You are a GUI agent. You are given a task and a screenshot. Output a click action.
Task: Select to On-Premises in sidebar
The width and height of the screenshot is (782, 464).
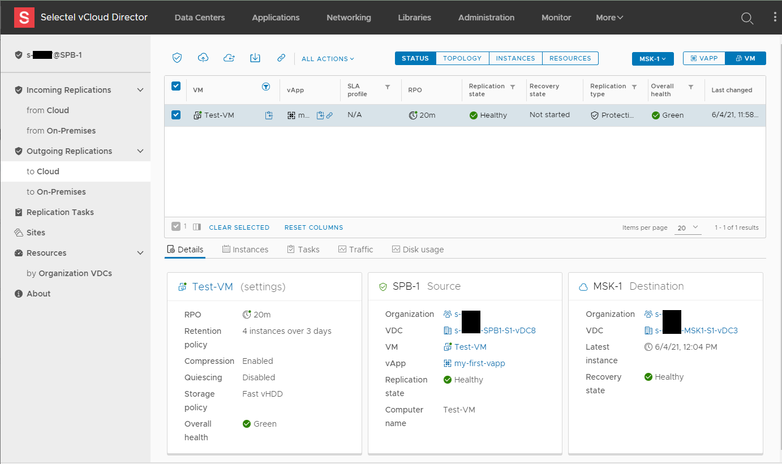[56, 192]
